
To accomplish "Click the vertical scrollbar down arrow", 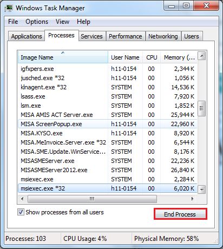I will [x=202, y=189].
